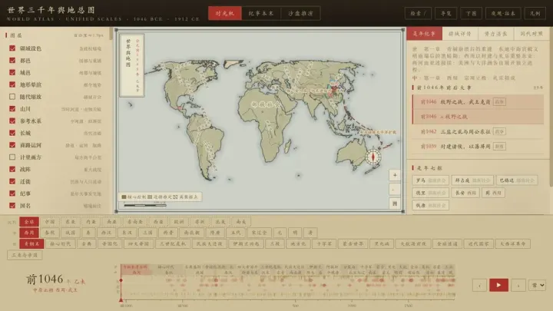Select the 三国 dynasty chip
The image size is (553, 311).
coord(147,233)
